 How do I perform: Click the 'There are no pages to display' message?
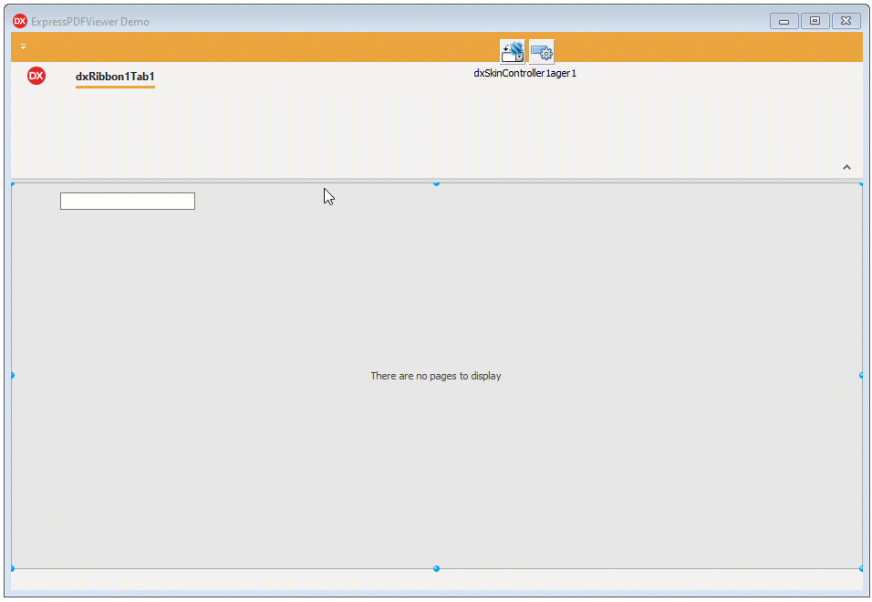coord(436,376)
